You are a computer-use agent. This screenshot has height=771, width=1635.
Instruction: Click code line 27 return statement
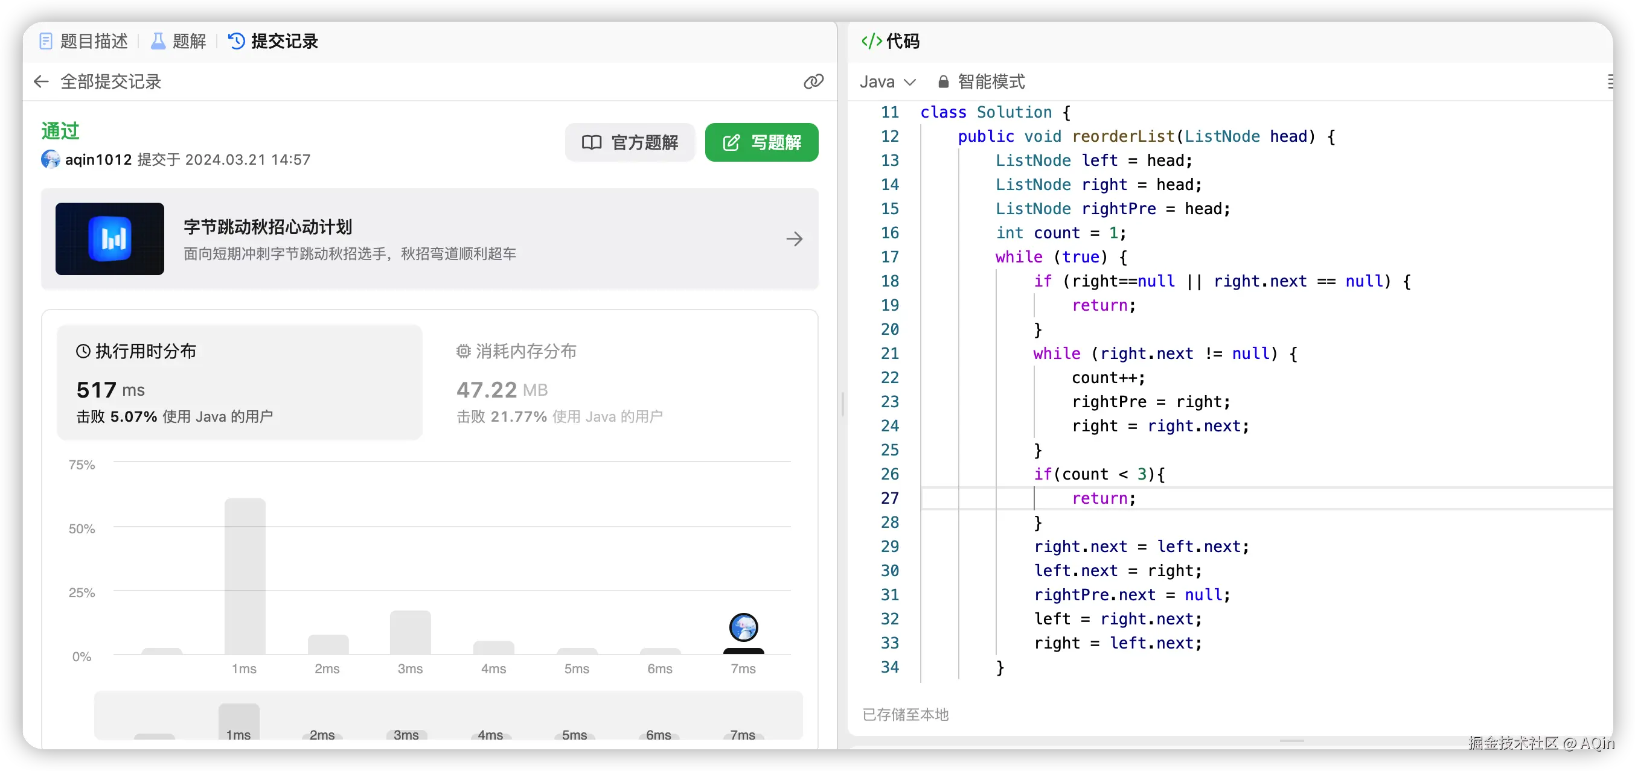(1103, 498)
